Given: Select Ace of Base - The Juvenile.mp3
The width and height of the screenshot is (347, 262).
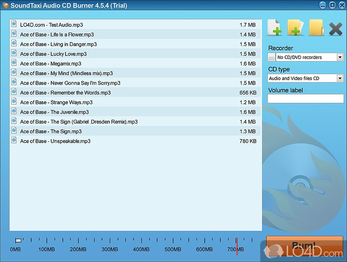Looking at the screenshot, I should click(x=55, y=112).
